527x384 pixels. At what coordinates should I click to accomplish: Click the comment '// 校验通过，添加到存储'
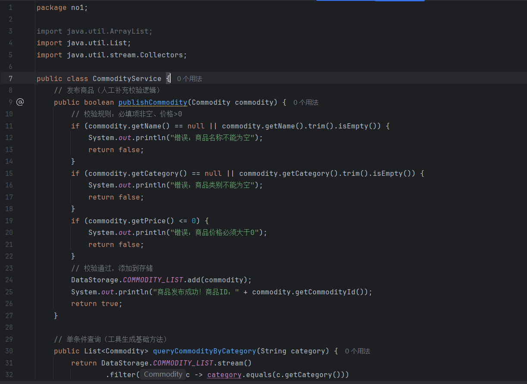coord(112,268)
